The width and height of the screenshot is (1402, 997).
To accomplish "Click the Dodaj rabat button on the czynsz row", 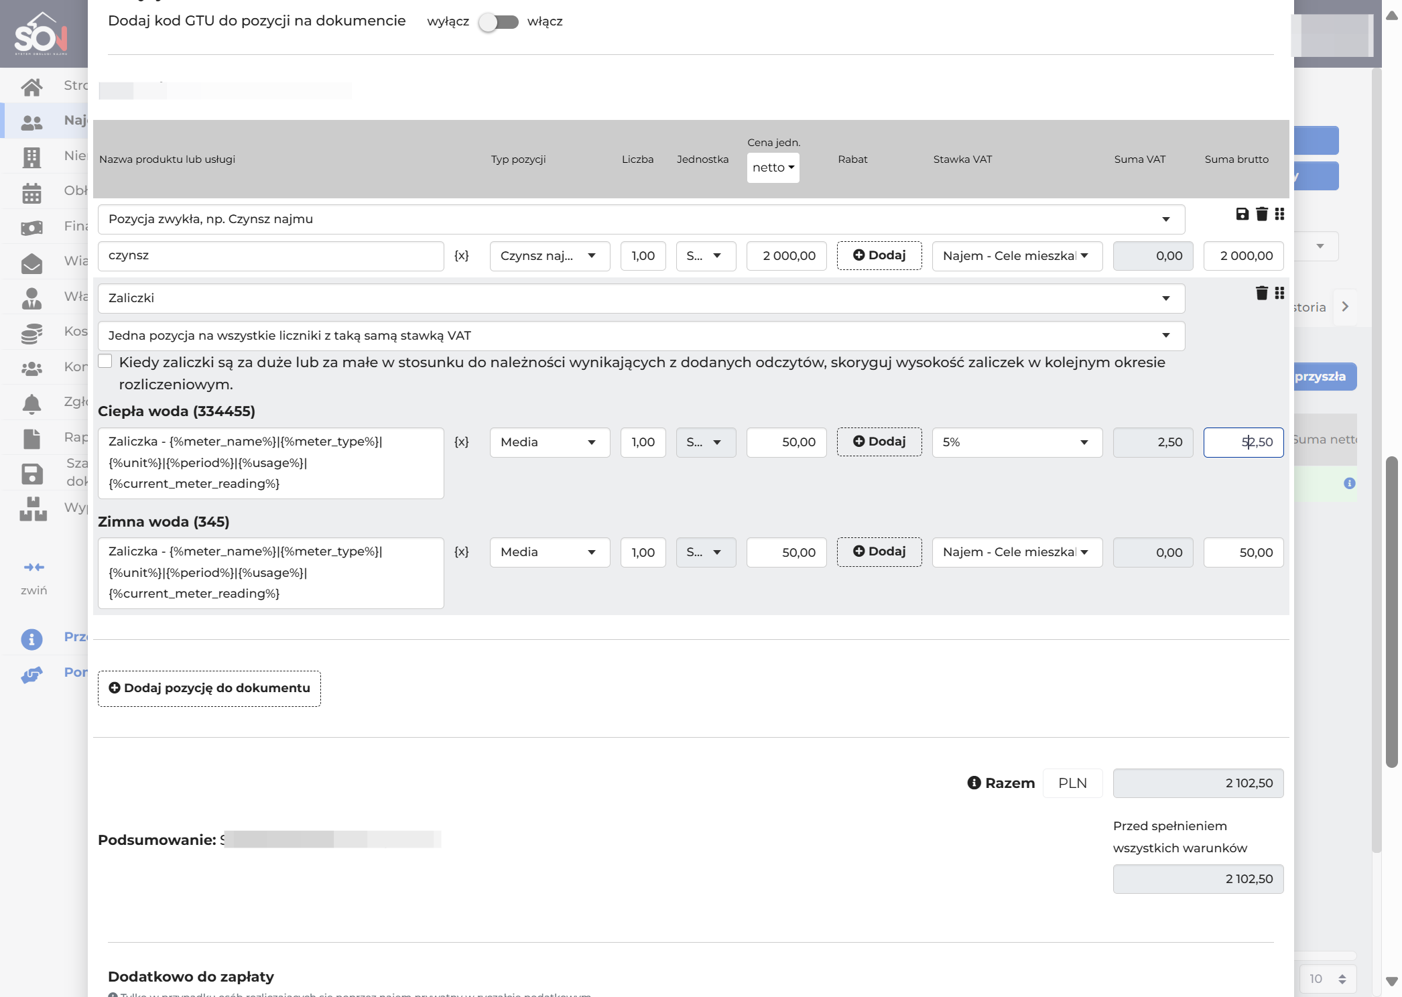I will [x=879, y=255].
